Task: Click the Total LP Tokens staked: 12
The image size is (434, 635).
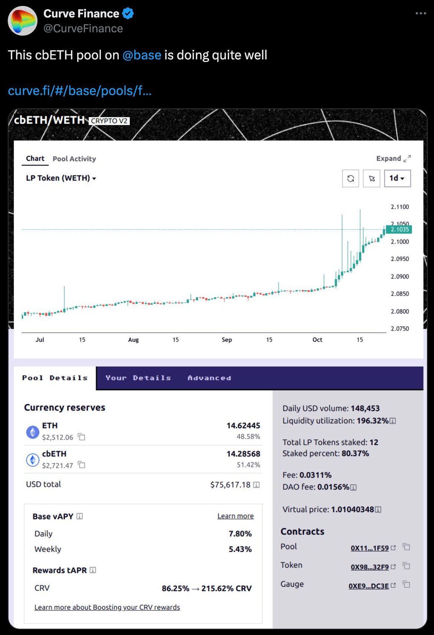Action: pos(331,442)
